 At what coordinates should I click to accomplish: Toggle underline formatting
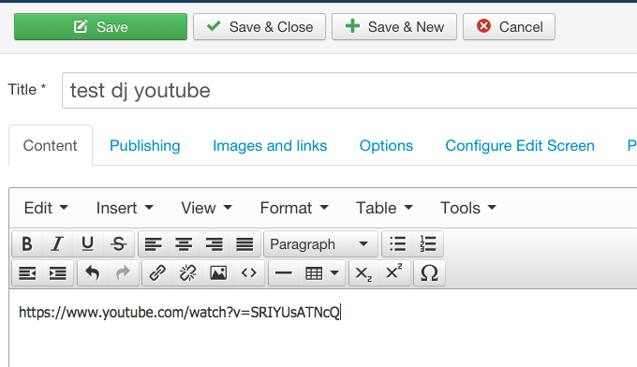(88, 244)
